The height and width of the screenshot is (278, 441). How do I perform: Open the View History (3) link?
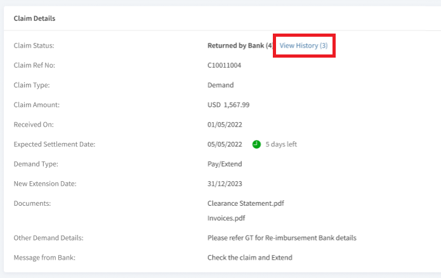tap(303, 46)
